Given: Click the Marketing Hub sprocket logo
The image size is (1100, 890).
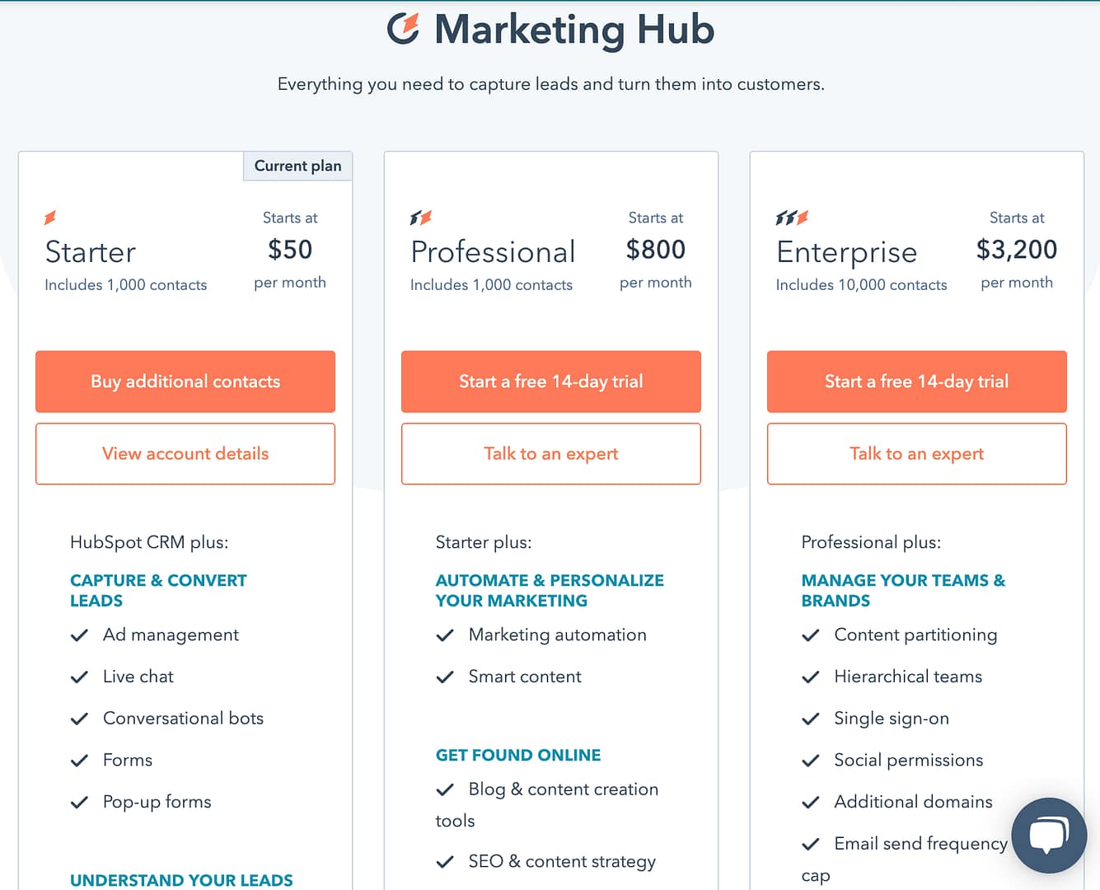Looking at the screenshot, I should tap(405, 30).
